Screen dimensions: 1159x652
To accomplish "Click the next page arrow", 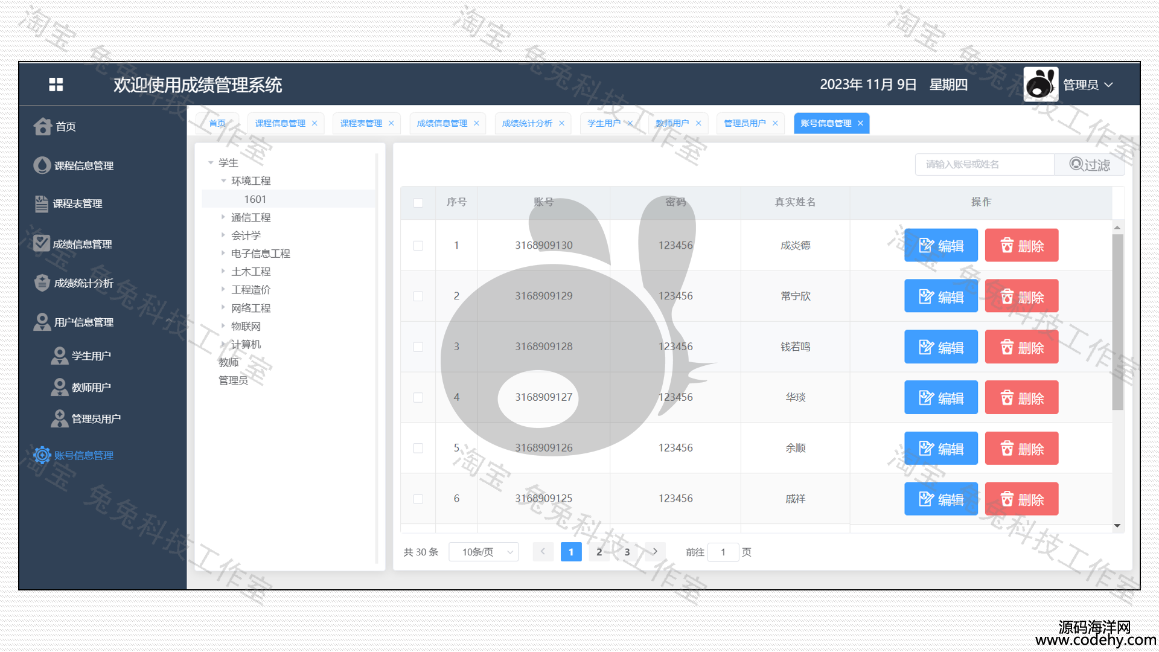I will [655, 552].
